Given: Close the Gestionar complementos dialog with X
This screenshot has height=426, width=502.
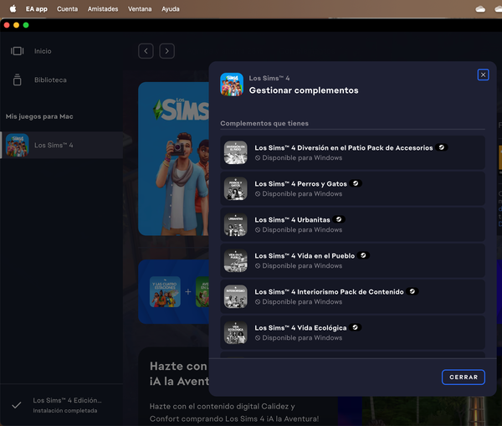Looking at the screenshot, I should (483, 74).
